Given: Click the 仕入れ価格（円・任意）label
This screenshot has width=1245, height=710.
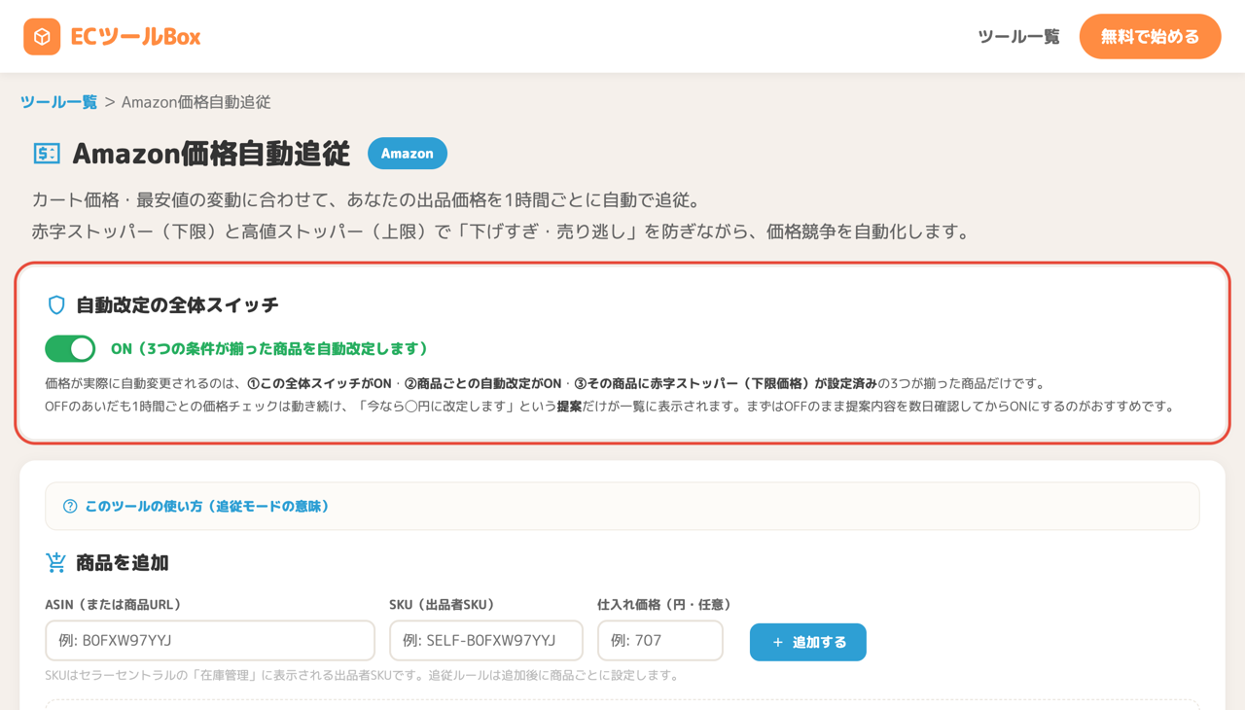Looking at the screenshot, I should pyautogui.click(x=664, y=605).
